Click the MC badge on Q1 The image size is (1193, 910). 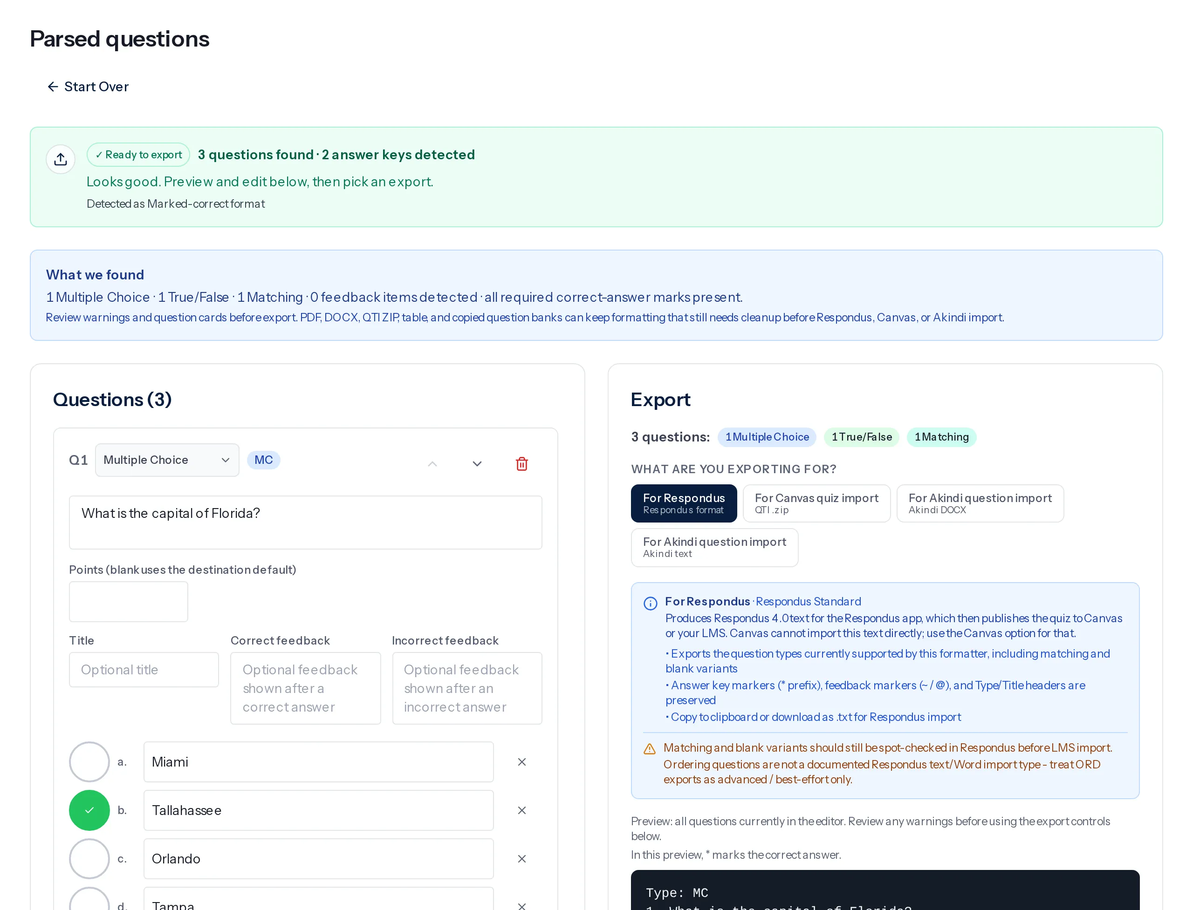[263, 460]
